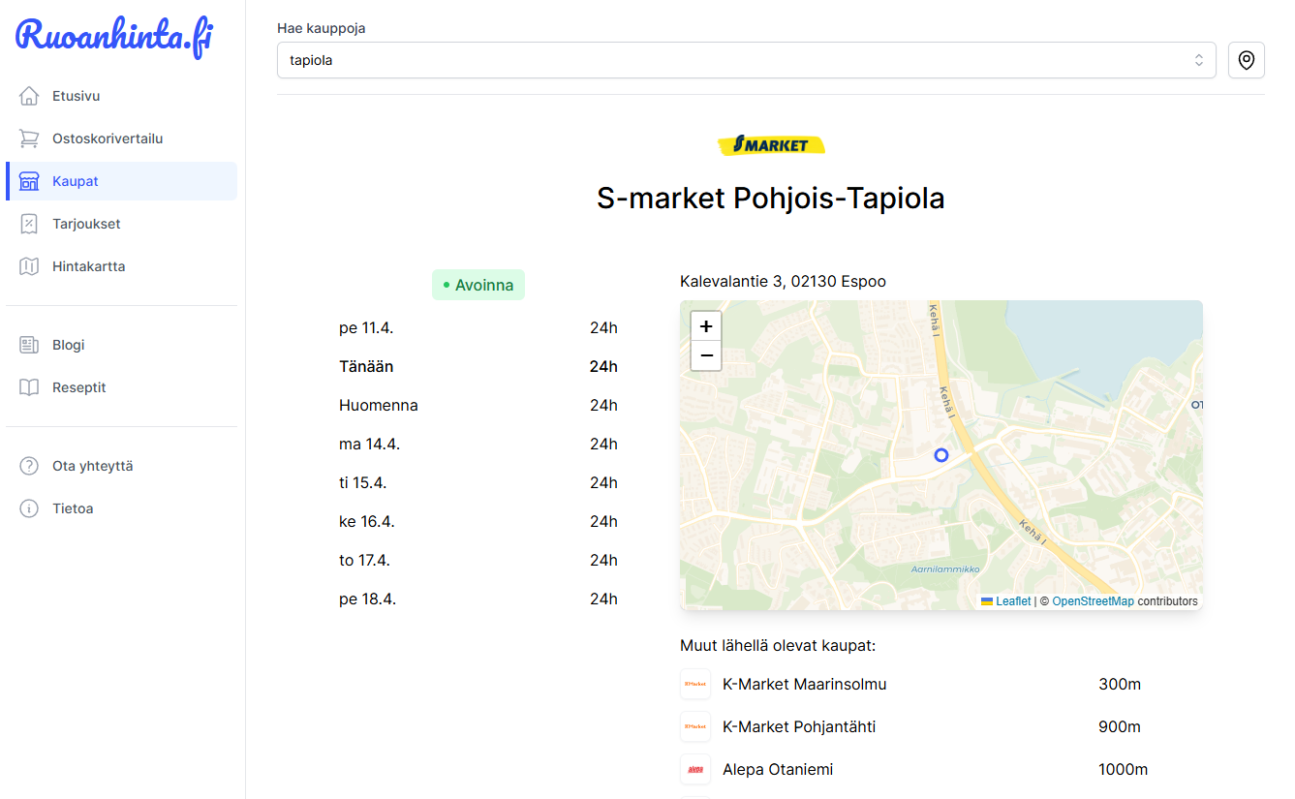Click the Tietoa info icon
This screenshot has width=1295, height=799.
[30, 508]
